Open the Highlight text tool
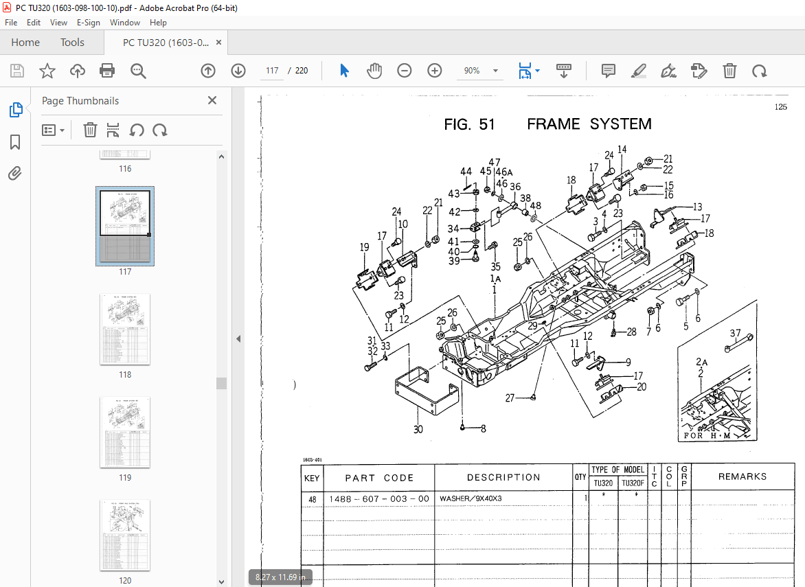This screenshot has width=805, height=587. (x=638, y=70)
